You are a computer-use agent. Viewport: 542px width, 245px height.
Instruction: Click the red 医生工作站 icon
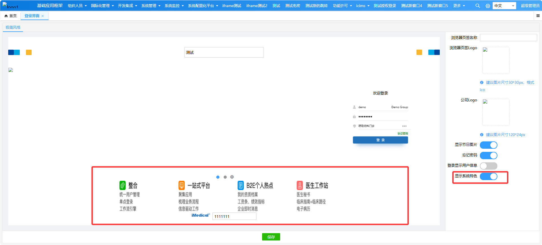[300, 185]
